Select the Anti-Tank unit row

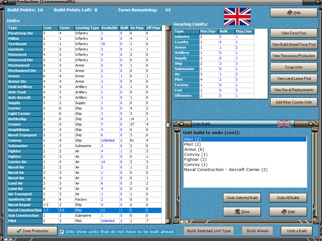pyautogui.click(x=84, y=92)
